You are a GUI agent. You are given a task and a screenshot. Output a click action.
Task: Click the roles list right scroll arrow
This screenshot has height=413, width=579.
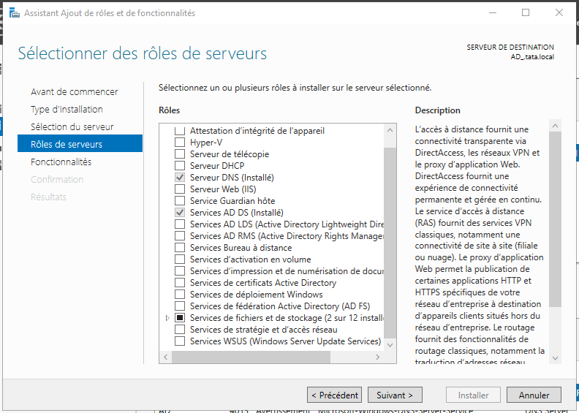[377, 357]
